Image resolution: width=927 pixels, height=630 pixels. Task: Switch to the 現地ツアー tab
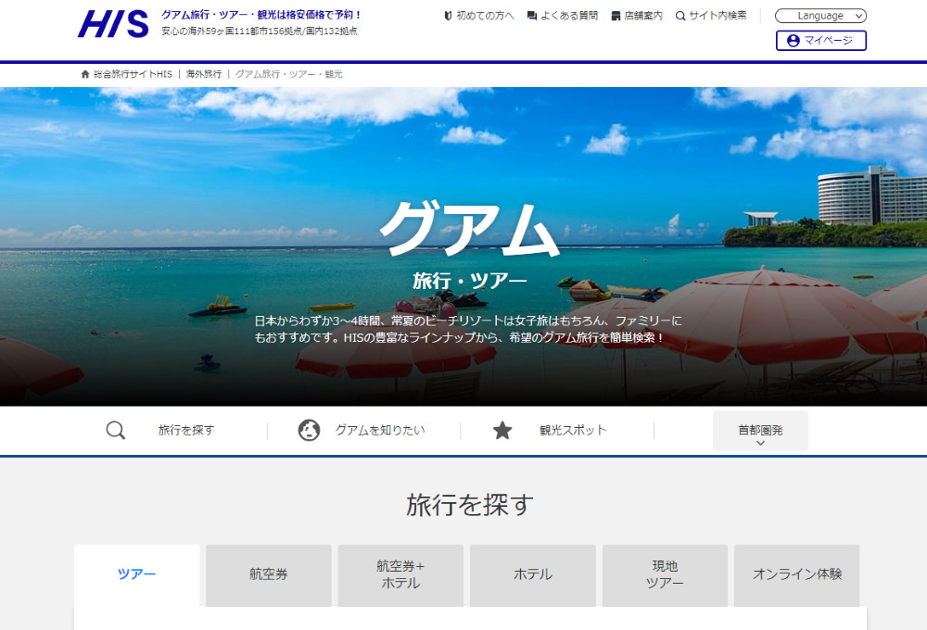click(665, 575)
